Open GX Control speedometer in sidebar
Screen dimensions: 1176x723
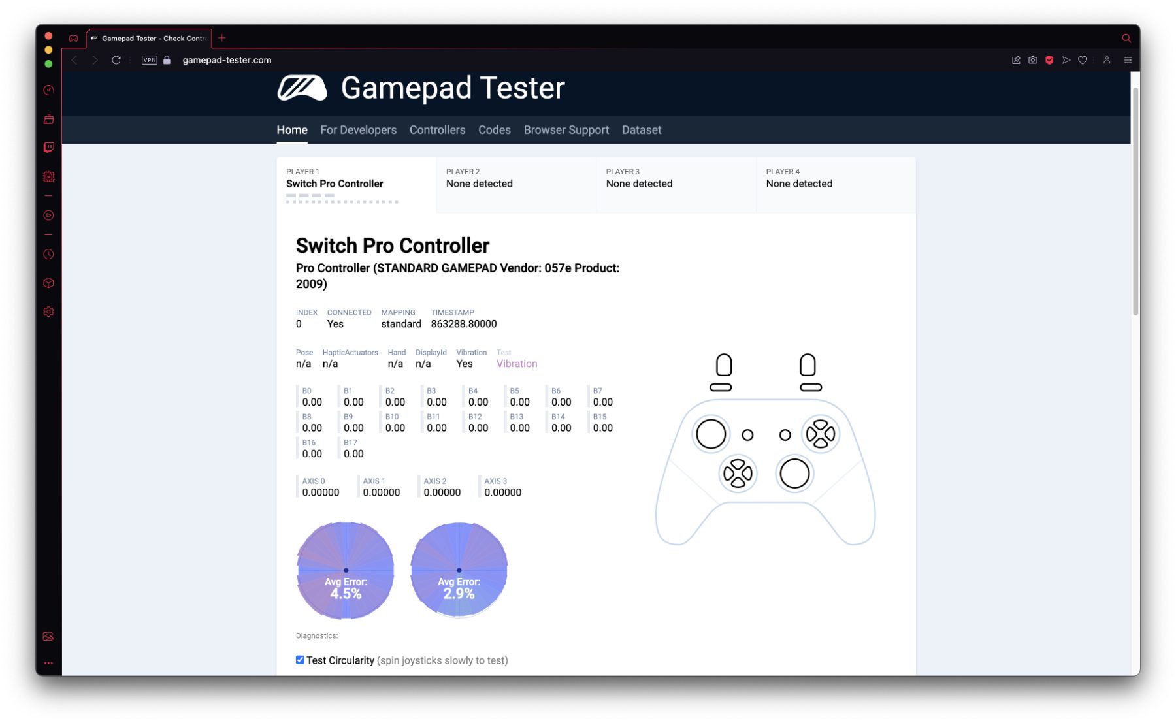tap(48, 90)
